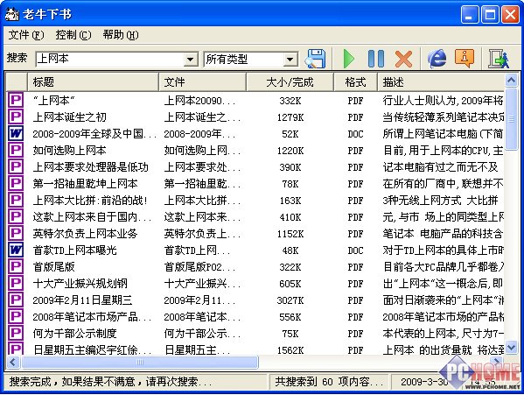Click the 老牛下书 title bar app icon
Image resolution: width=524 pixels, height=395 pixels.
click(12, 14)
